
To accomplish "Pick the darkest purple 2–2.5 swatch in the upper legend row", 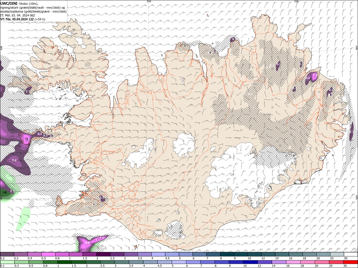I will [103, 254].
